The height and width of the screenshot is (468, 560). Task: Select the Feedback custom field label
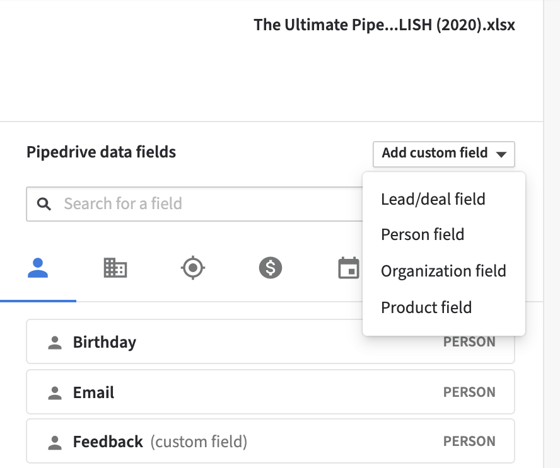tap(108, 442)
